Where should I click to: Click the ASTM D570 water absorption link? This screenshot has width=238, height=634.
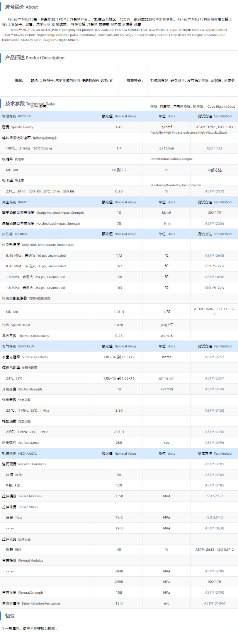pos(214,191)
